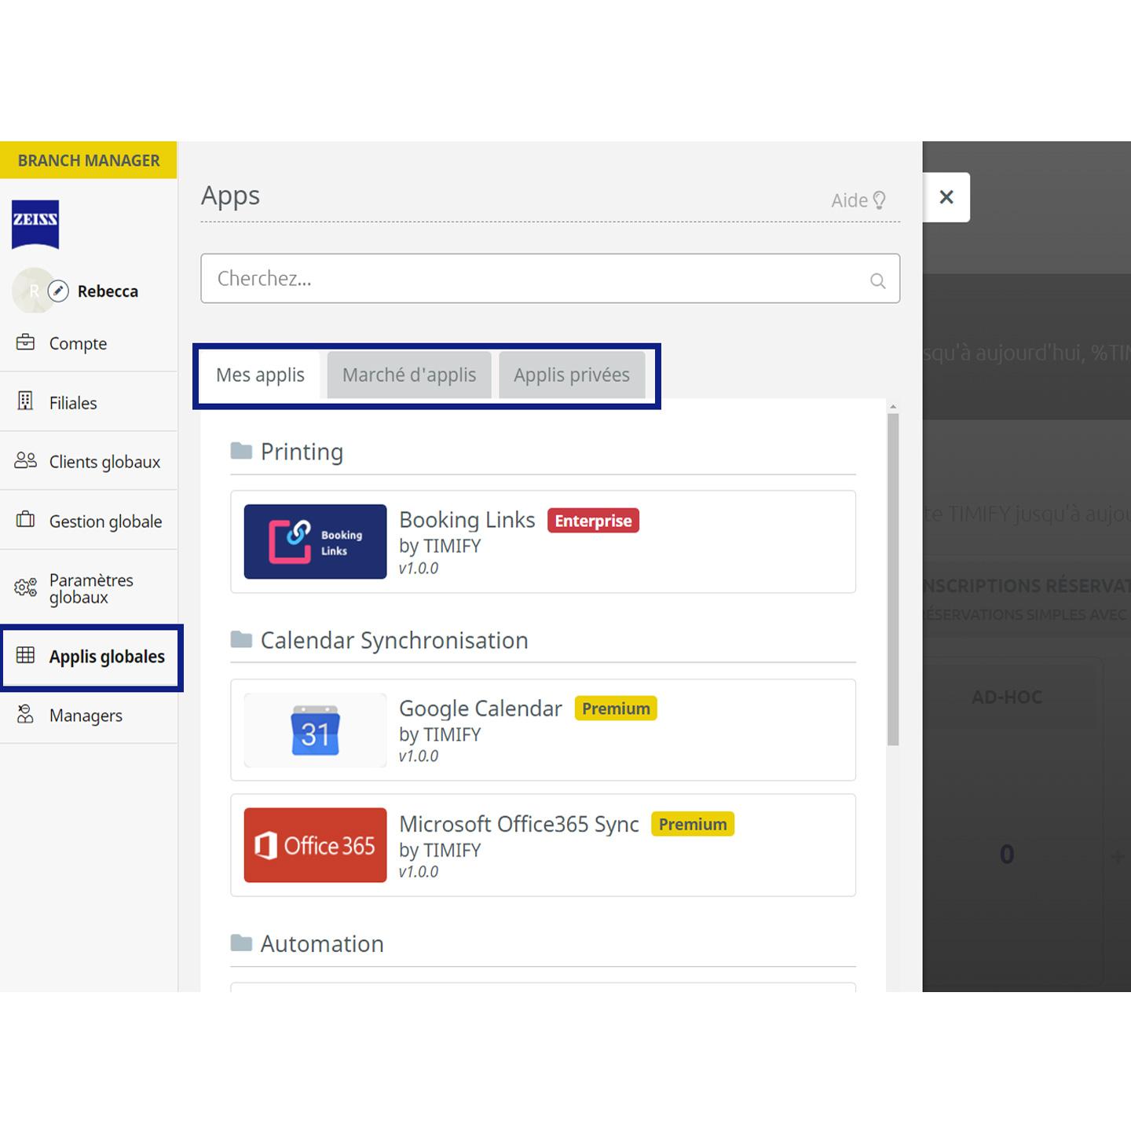This screenshot has width=1131, height=1131.
Task: Click the Gestion globale icon
Action: pos(25,520)
